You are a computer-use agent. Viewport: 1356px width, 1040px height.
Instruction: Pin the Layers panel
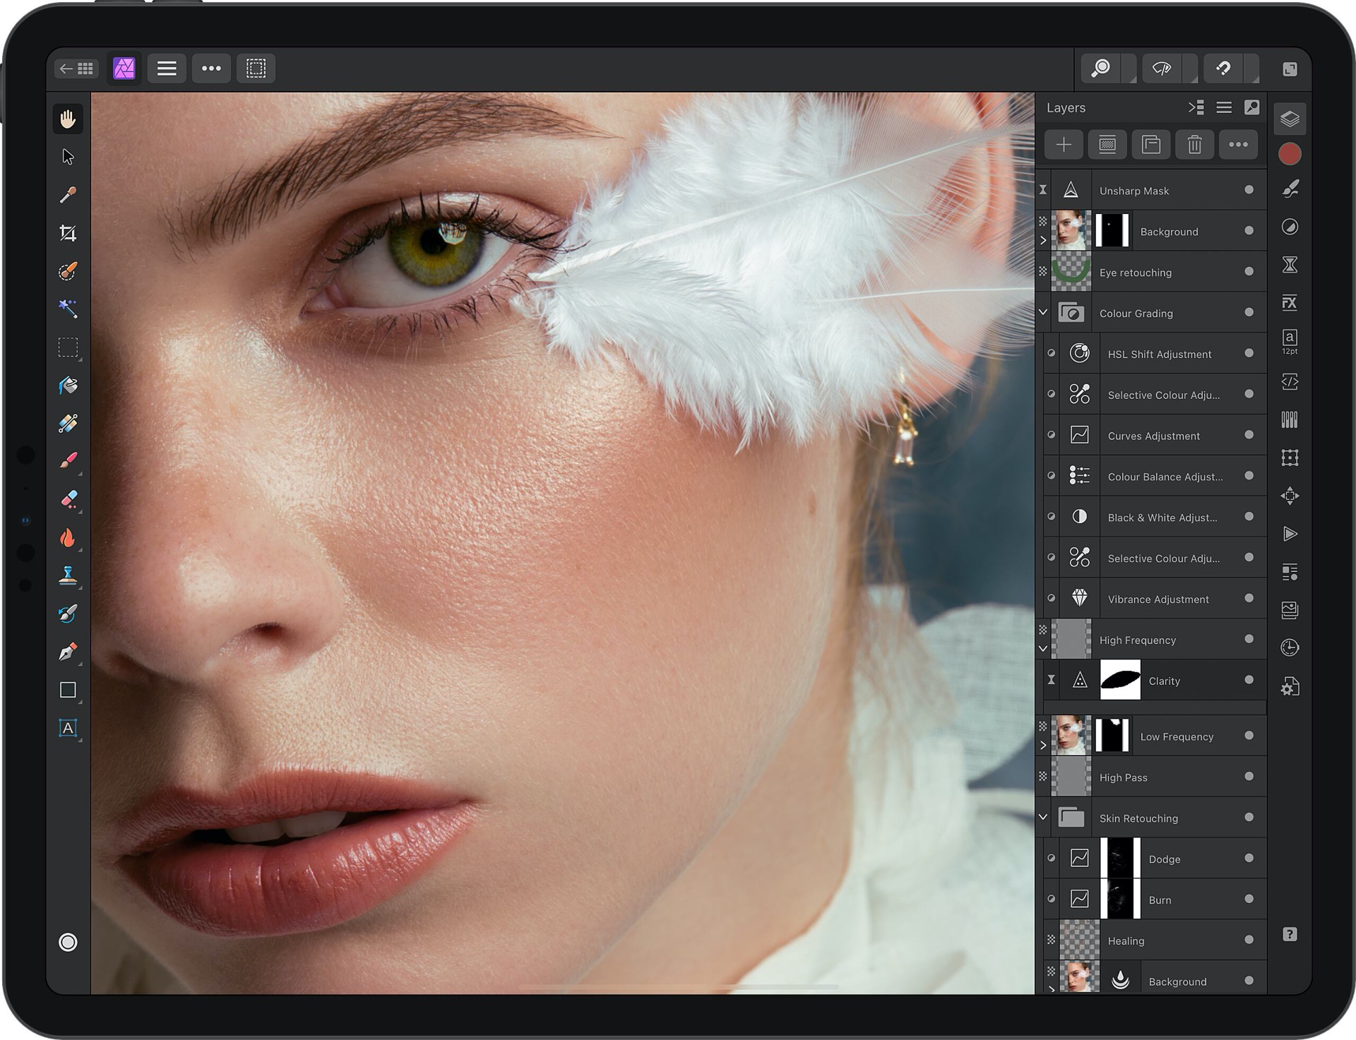tap(1251, 107)
